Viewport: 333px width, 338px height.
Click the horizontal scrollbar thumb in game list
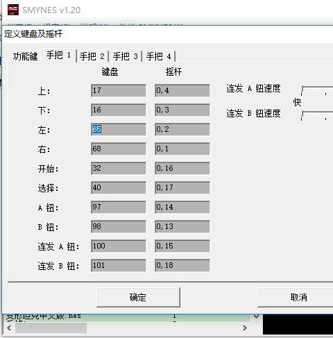pos(51,328)
